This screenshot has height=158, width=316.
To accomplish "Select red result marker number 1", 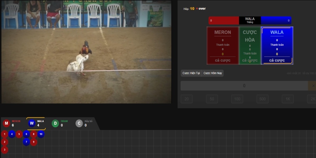I will 4,134.
